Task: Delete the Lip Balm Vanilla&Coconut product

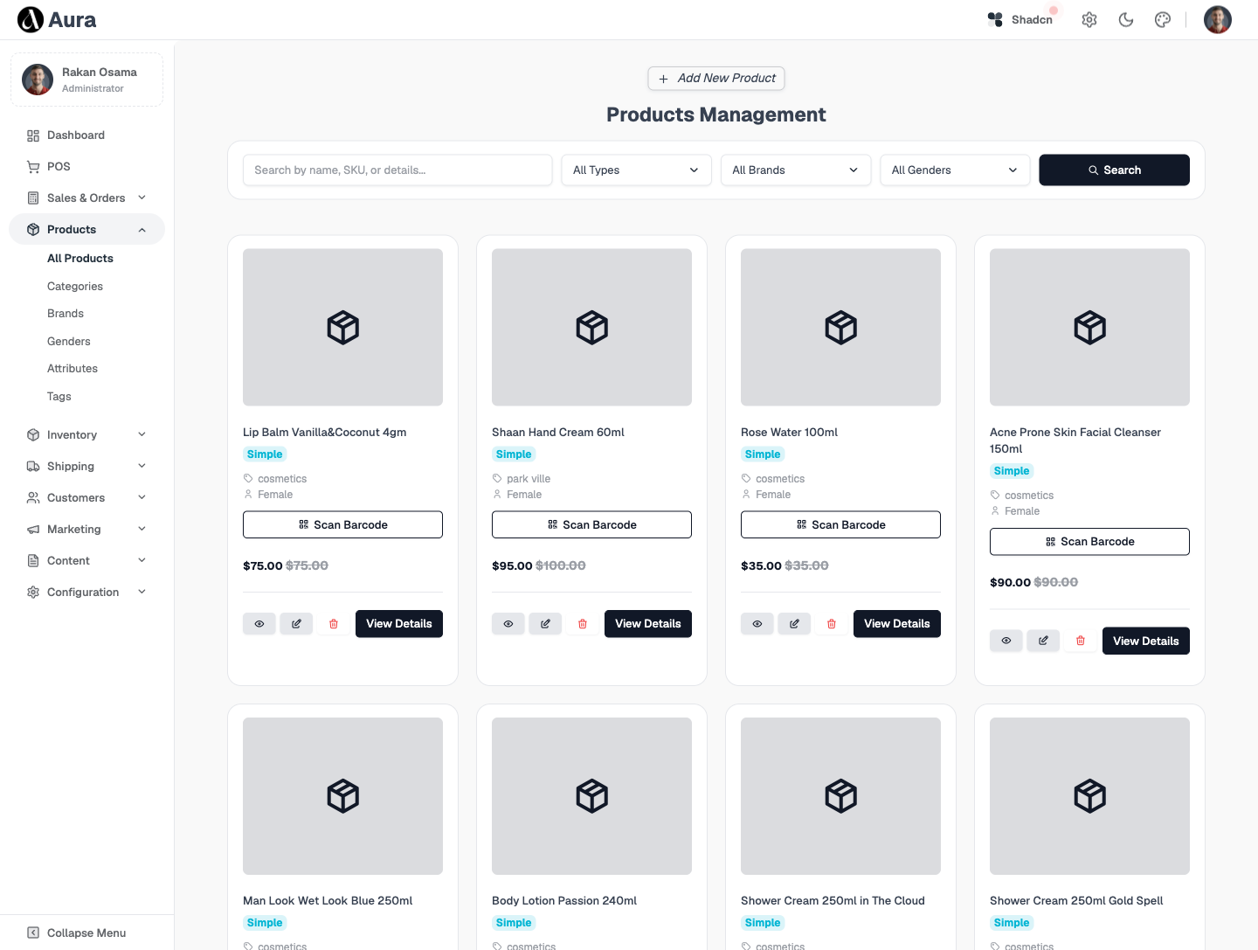Action: coord(334,624)
